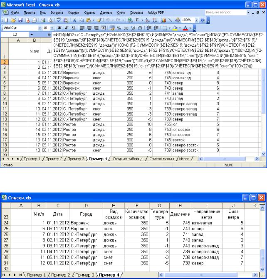Open the Borders style dropdown arrow

coord(170,28)
